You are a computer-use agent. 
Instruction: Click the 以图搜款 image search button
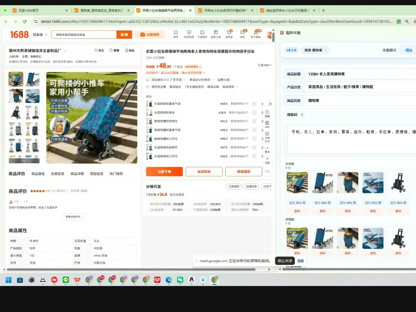pos(150,35)
